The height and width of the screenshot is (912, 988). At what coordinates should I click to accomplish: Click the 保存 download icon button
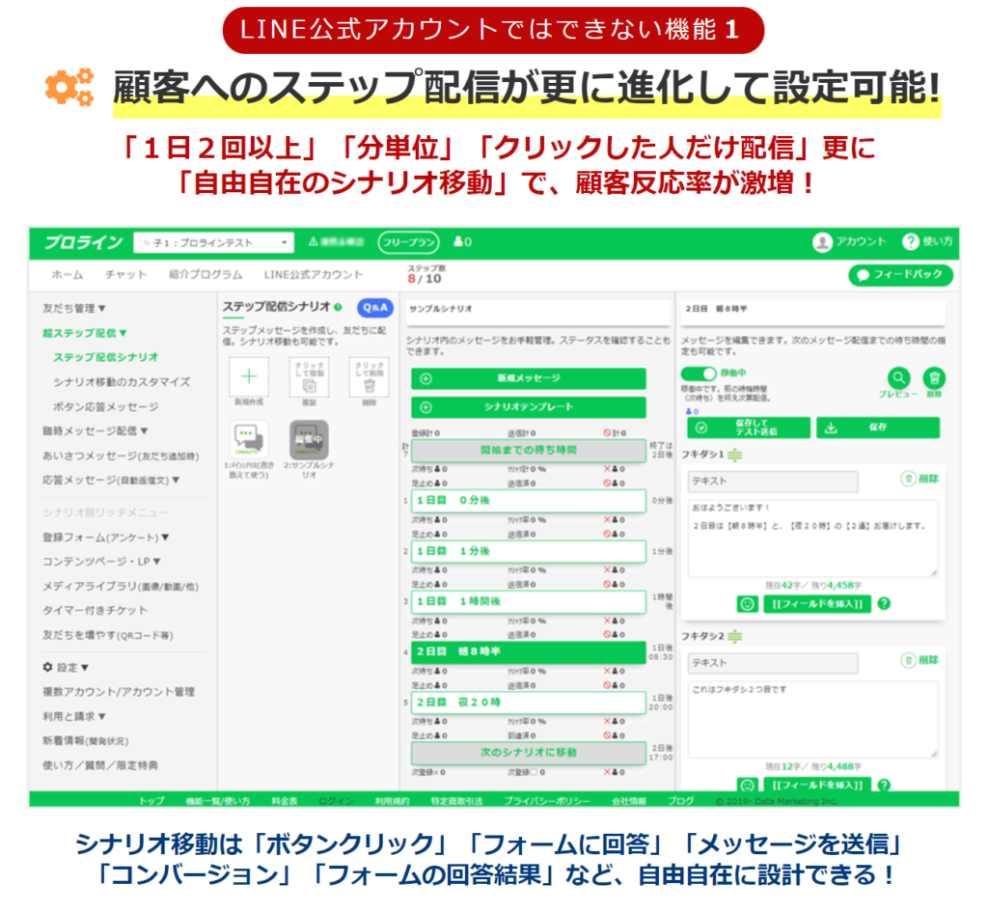point(876,427)
